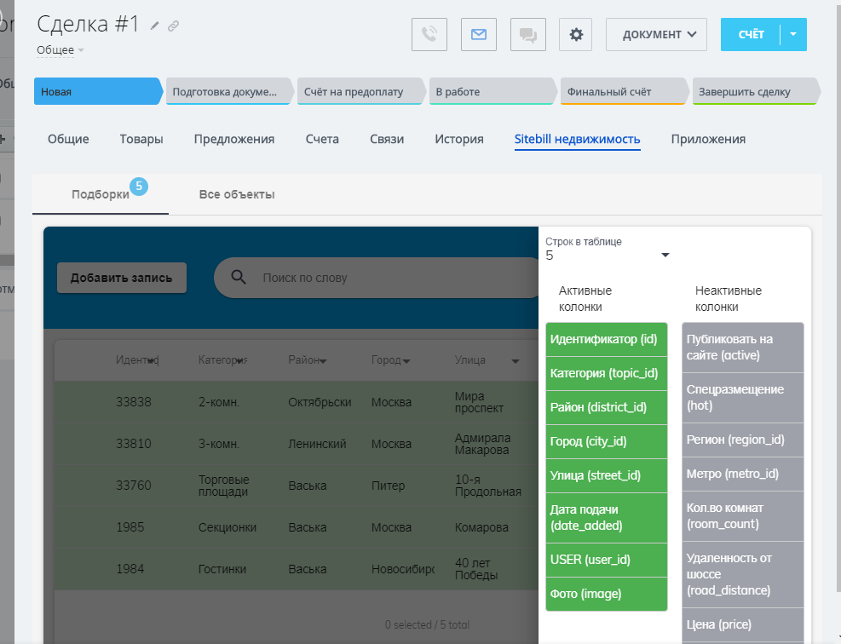Click the email envelope icon button
Screen dimensions: 841x644
click(479, 35)
